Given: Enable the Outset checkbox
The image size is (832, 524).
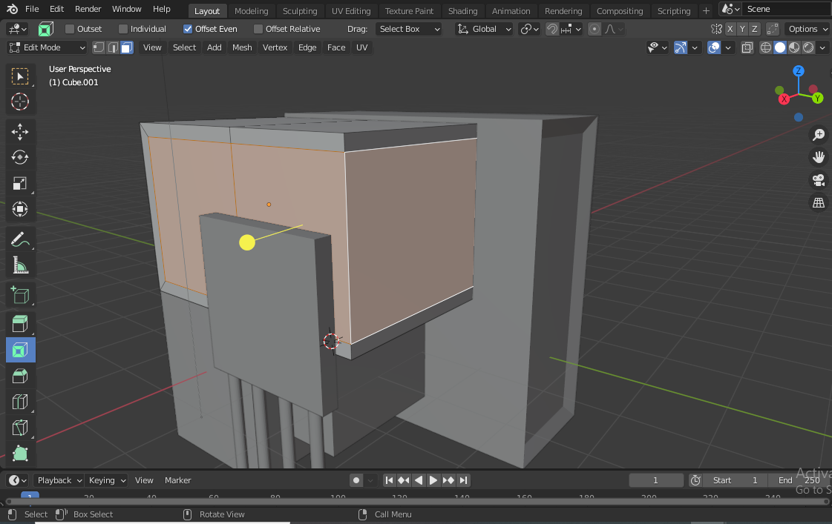Looking at the screenshot, I should coord(70,29).
